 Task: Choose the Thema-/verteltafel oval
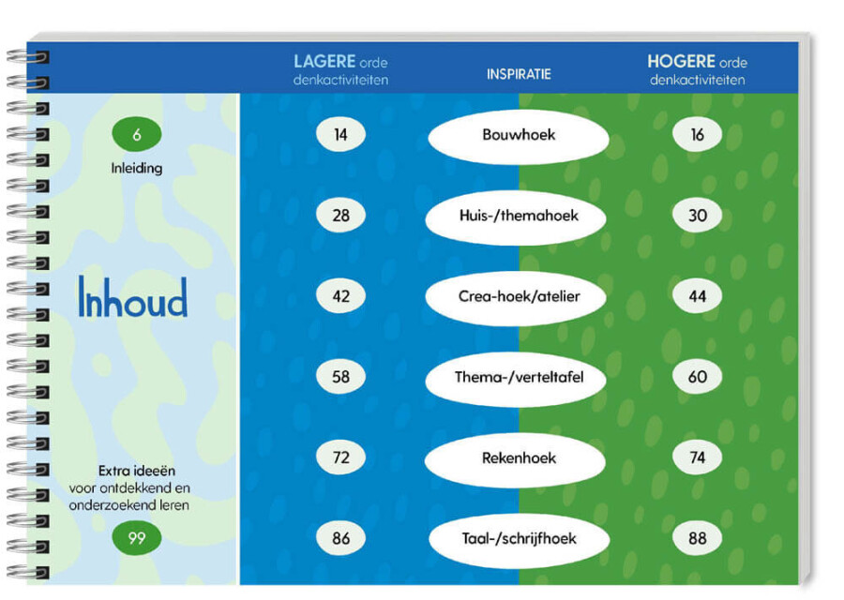(x=518, y=378)
